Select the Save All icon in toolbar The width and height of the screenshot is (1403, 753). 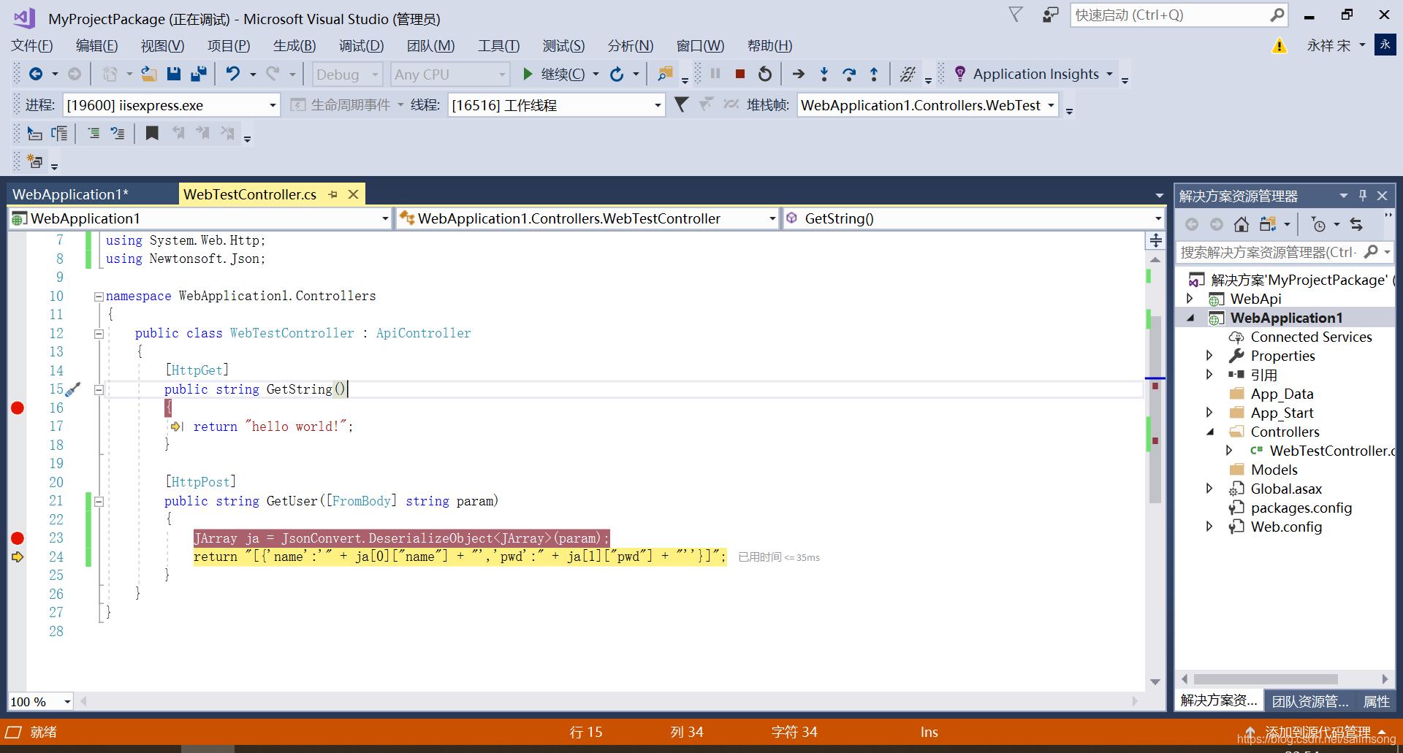coord(198,74)
